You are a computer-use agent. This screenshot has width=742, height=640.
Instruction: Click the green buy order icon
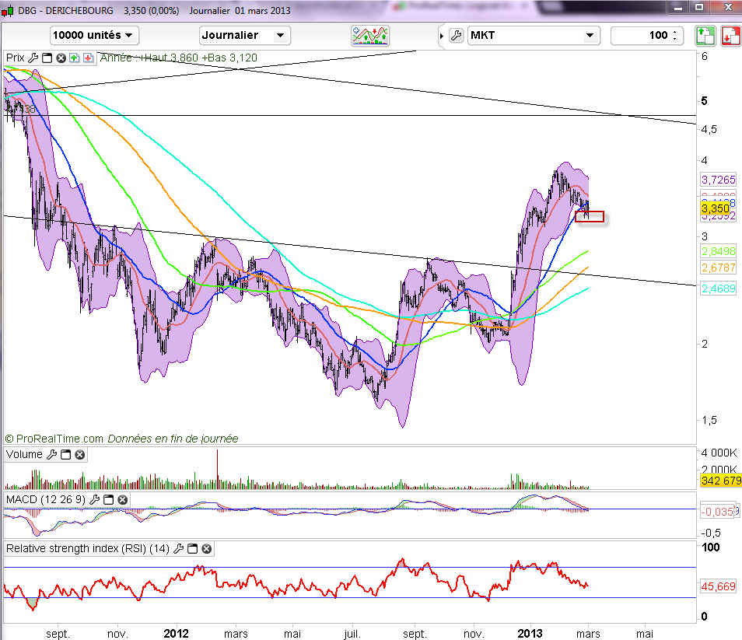tap(705, 35)
